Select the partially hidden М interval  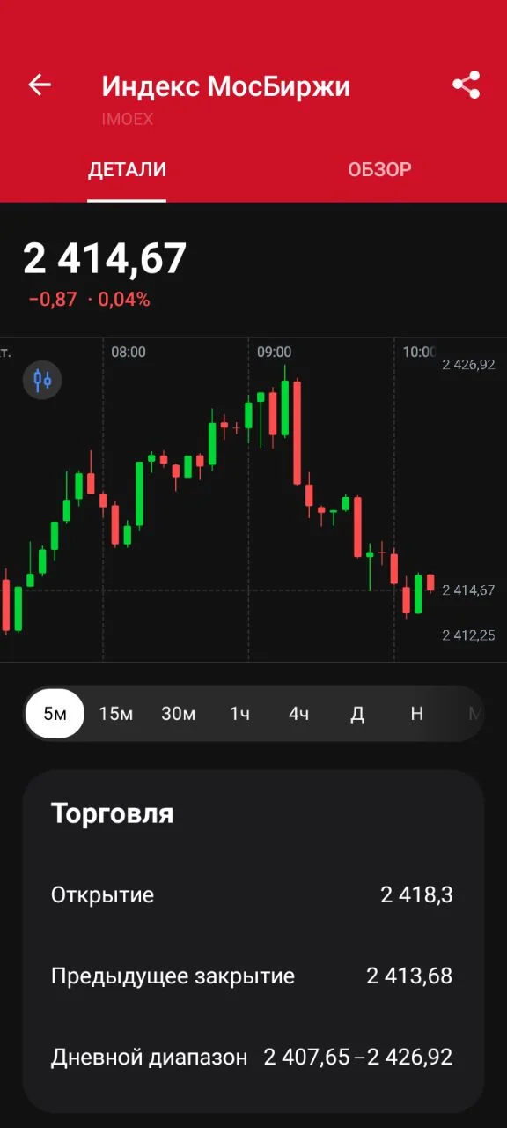click(x=475, y=713)
